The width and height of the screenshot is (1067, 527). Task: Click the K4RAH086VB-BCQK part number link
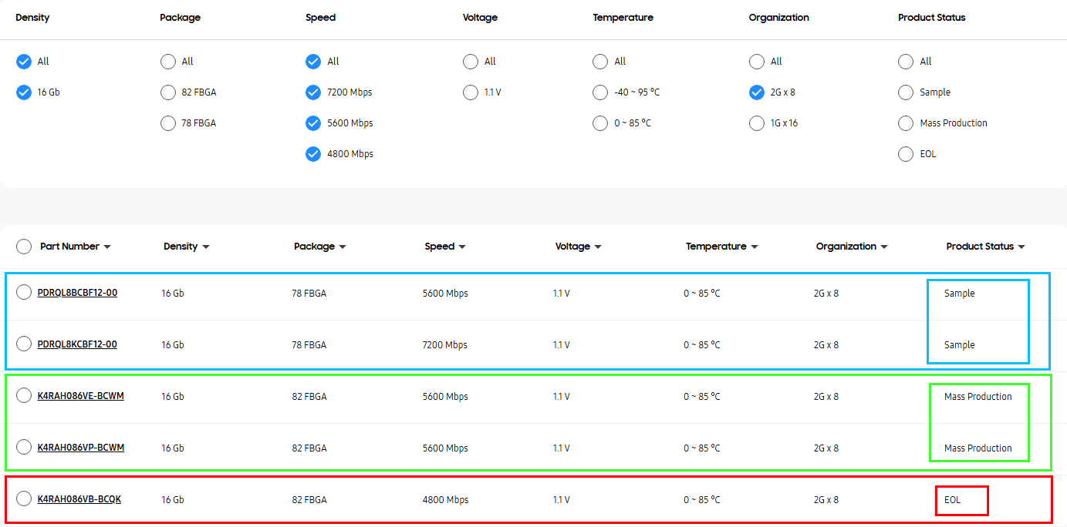pos(79,499)
